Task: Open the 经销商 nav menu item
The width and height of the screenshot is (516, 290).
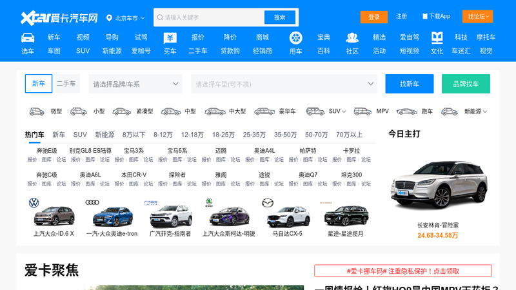Action: (263, 51)
